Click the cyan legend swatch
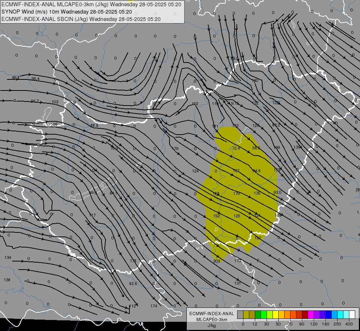The image size is (360, 331). click(341, 315)
